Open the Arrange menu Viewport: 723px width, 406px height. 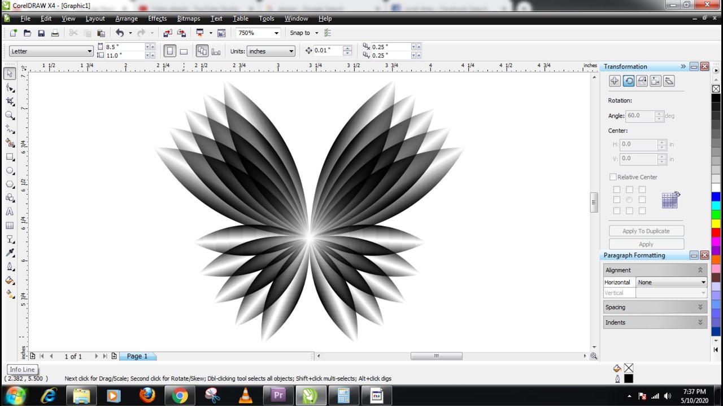click(x=127, y=19)
